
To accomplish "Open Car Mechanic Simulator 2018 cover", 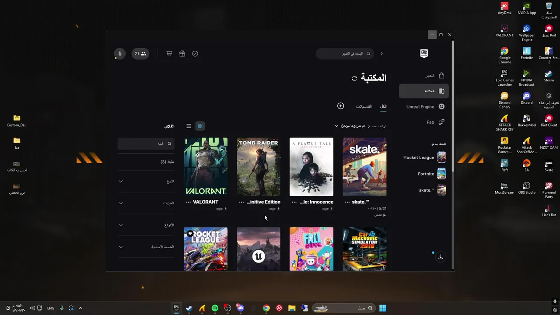I will (364, 248).
